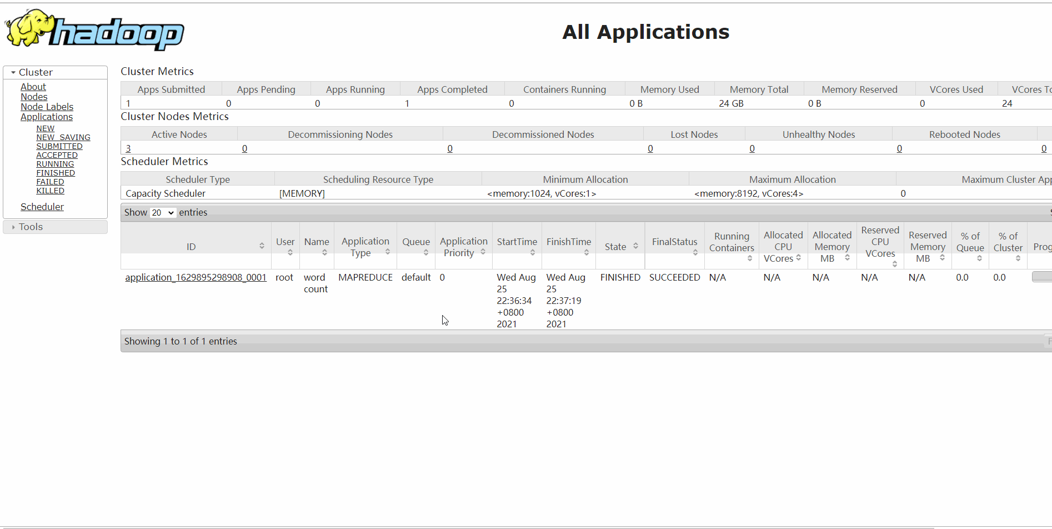The height and width of the screenshot is (529, 1052).
Task: Click Decommissioning Nodes count link
Action: [x=244, y=148]
